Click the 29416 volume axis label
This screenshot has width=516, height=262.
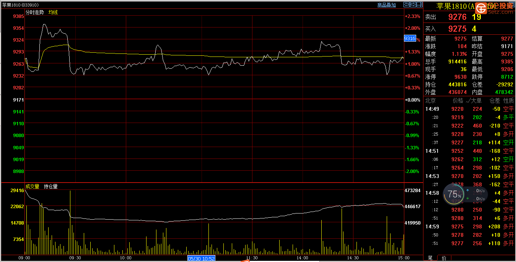17,190
